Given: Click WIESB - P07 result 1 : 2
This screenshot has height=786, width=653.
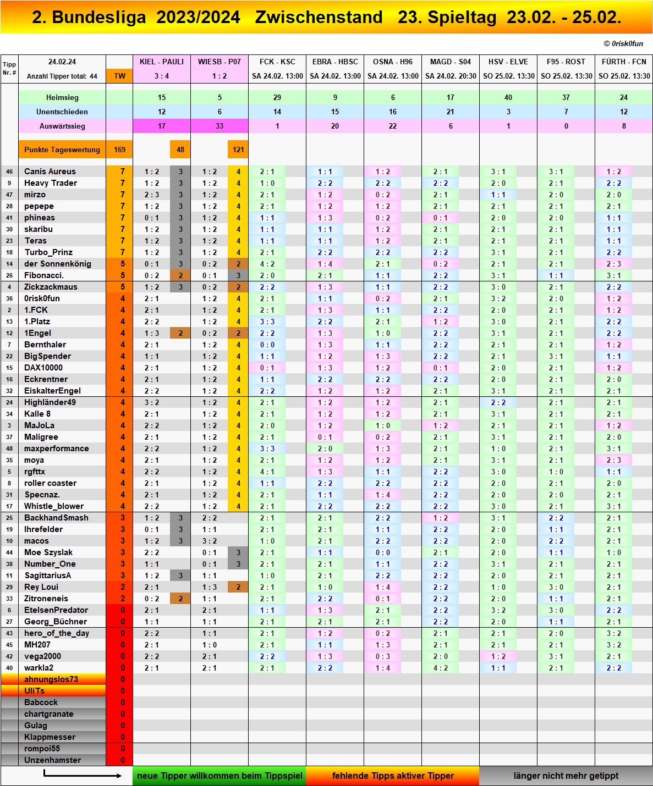Looking at the screenshot, I should 220,76.
